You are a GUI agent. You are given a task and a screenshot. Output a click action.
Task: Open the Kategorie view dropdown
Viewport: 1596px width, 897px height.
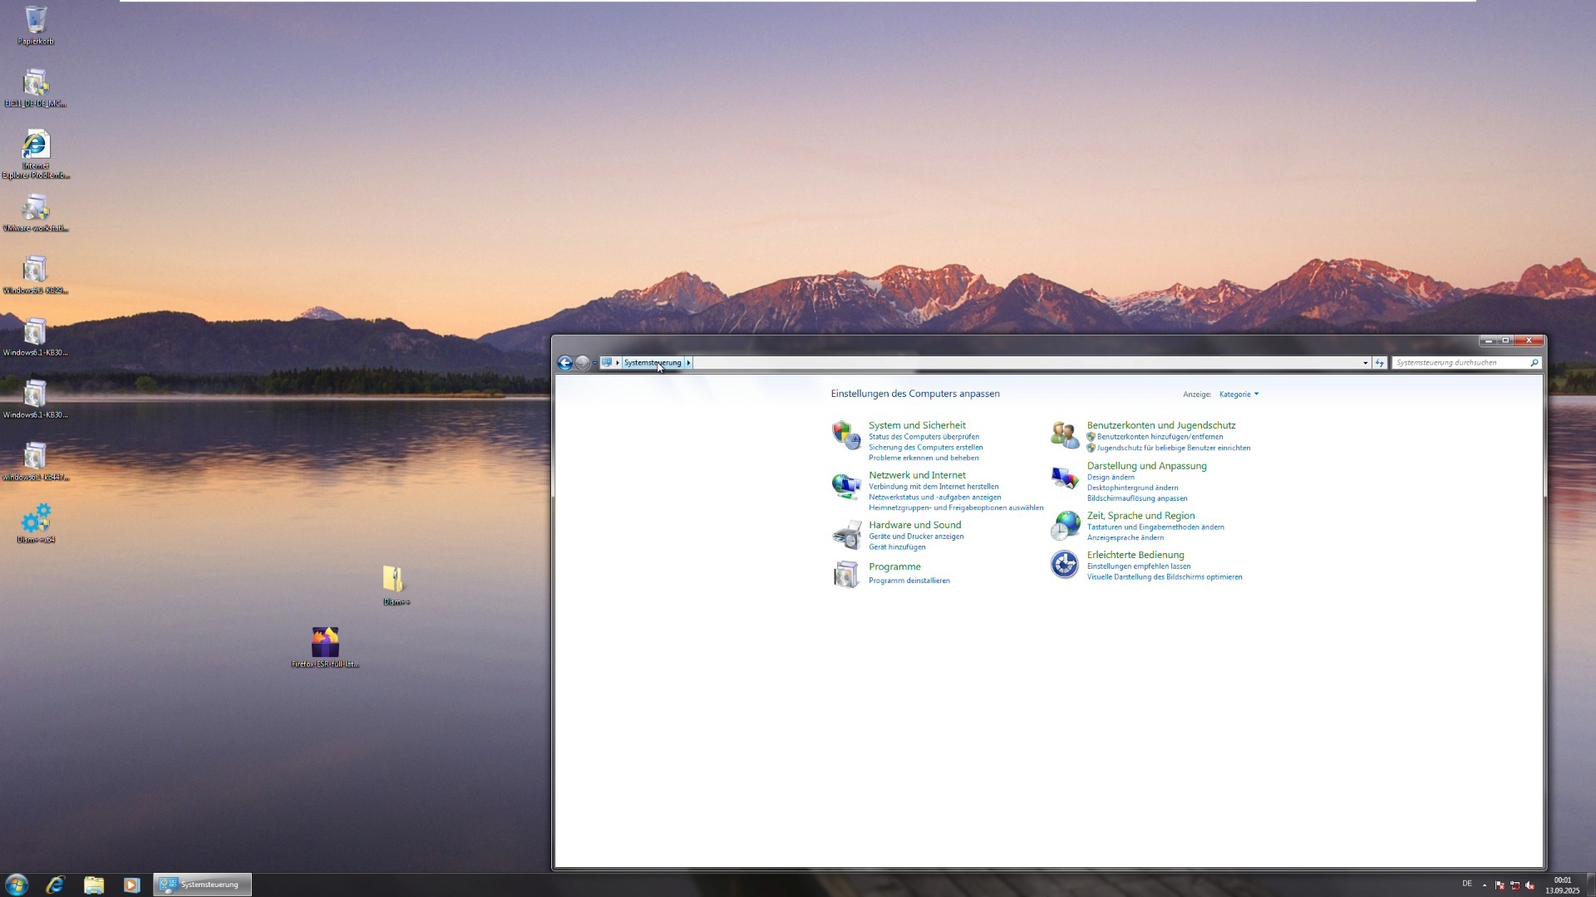click(1238, 394)
